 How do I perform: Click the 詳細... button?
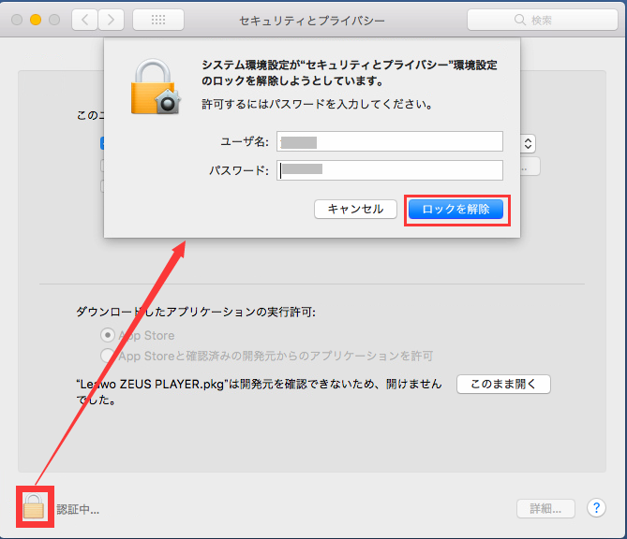coord(545,509)
